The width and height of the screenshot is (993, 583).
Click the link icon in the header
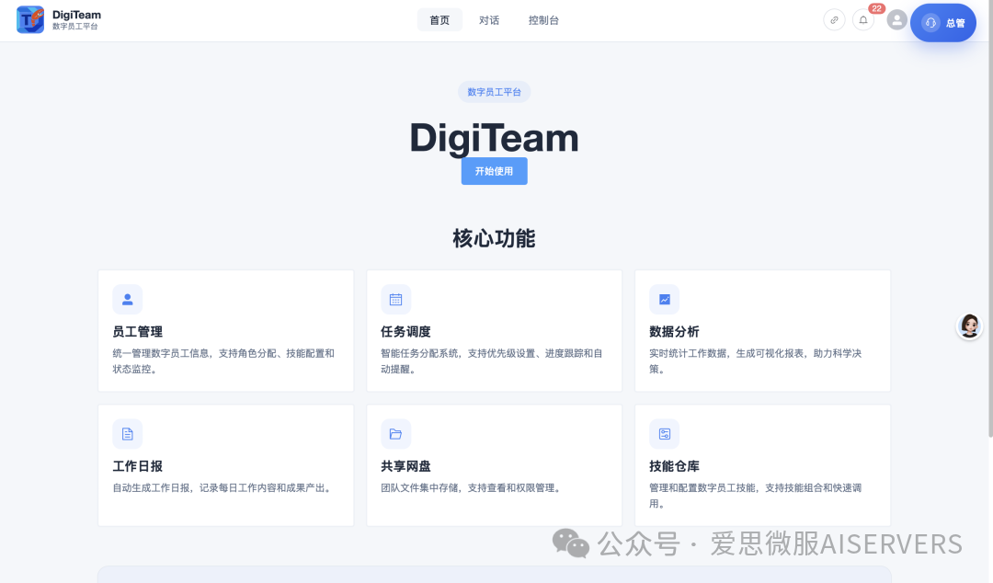coord(834,20)
